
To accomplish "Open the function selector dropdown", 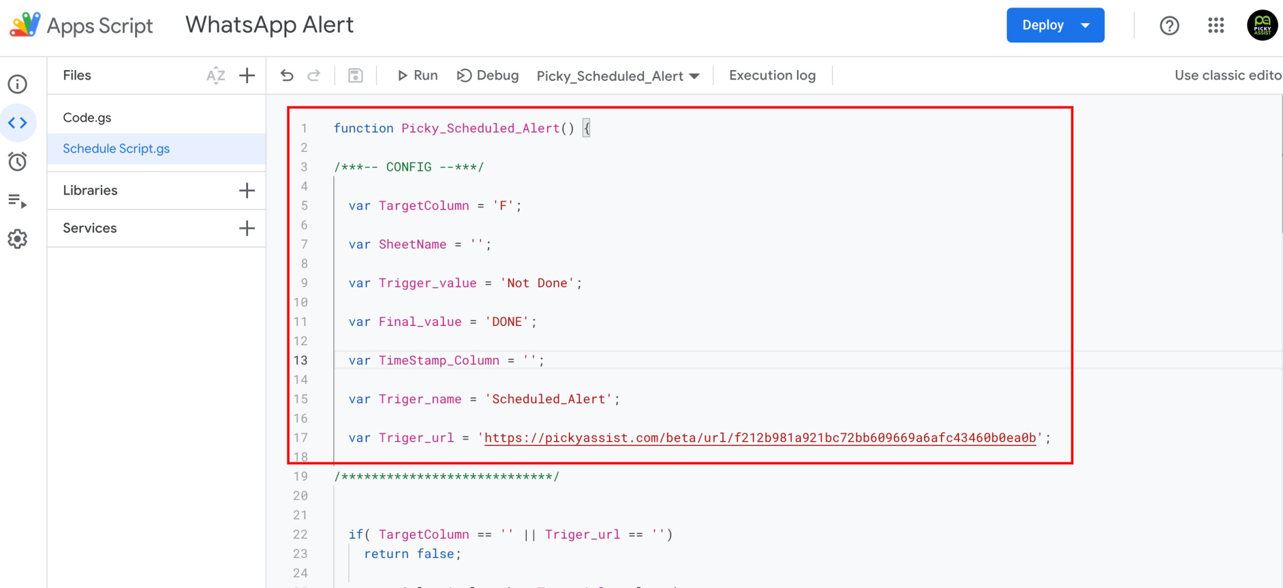I will coord(617,76).
